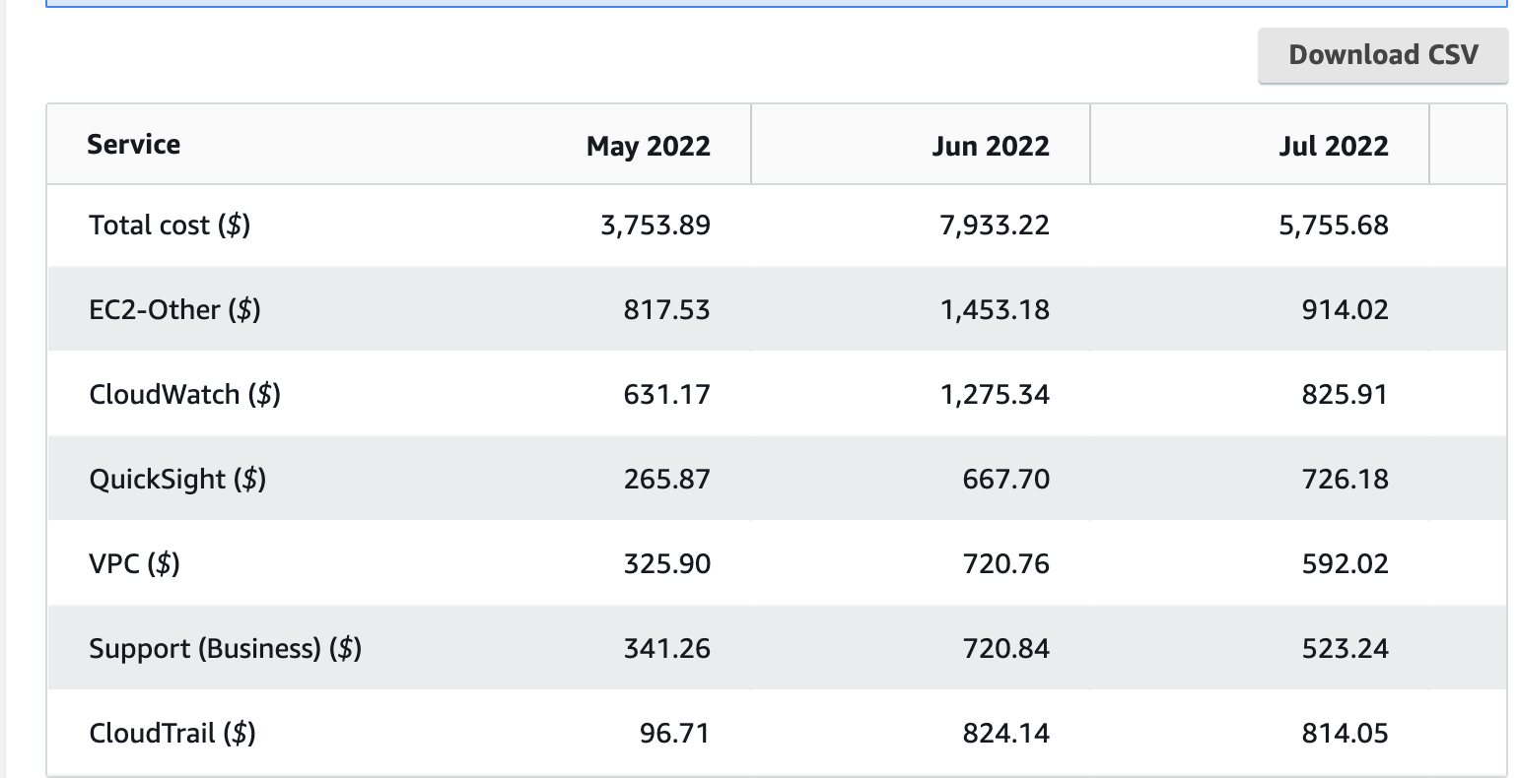
Task: Select the Total cost row label
Action: pyautogui.click(x=170, y=225)
